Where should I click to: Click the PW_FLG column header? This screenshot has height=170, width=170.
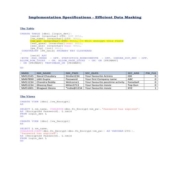[x=151, y=73]
